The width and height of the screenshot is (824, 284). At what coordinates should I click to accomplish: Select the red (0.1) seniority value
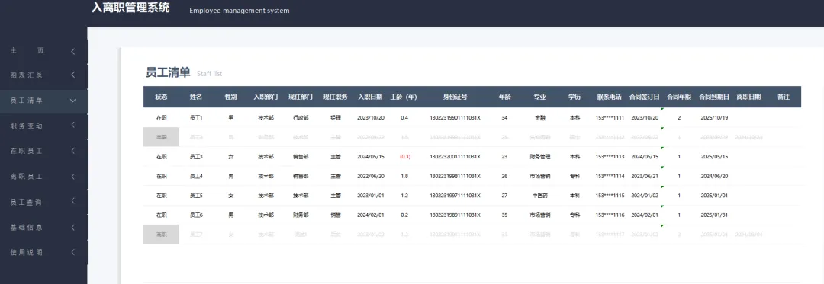point(404,156)
